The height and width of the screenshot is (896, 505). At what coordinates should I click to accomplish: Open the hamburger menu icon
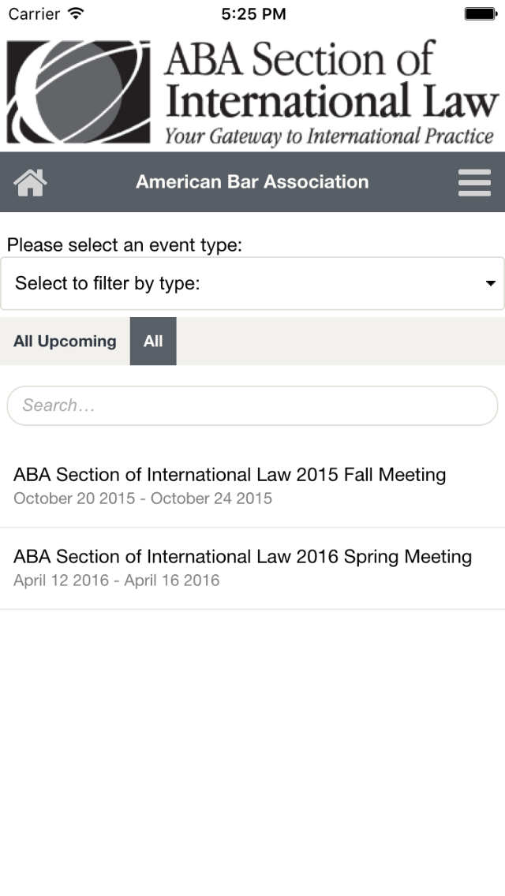click(474, 182)
